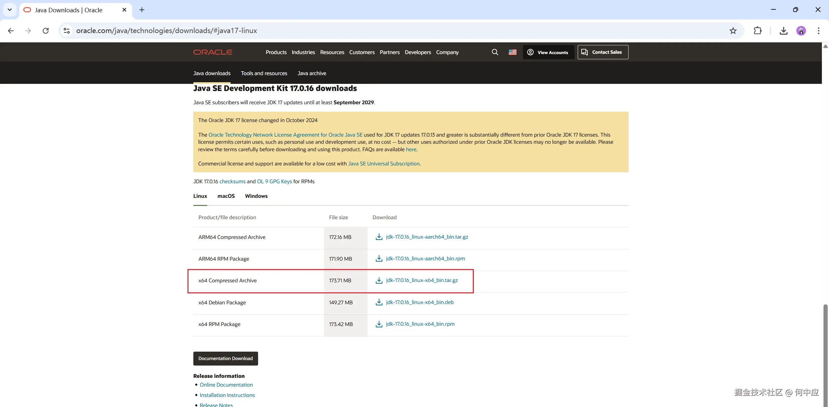Image resolution: width=829 pixels, height=407 pixels.
Task: Open the Products navigation menu
Action: [x=276, y=52]
